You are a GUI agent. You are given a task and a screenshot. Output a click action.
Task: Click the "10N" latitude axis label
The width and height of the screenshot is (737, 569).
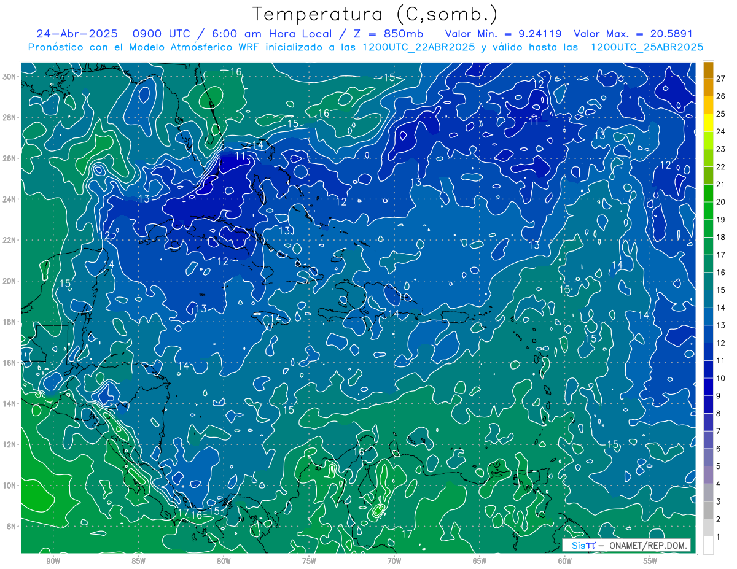pos(10,486)
